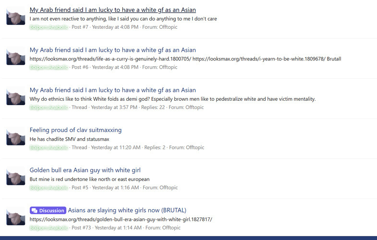Open avatar next to Post #7 result

(x=16, y=16)
